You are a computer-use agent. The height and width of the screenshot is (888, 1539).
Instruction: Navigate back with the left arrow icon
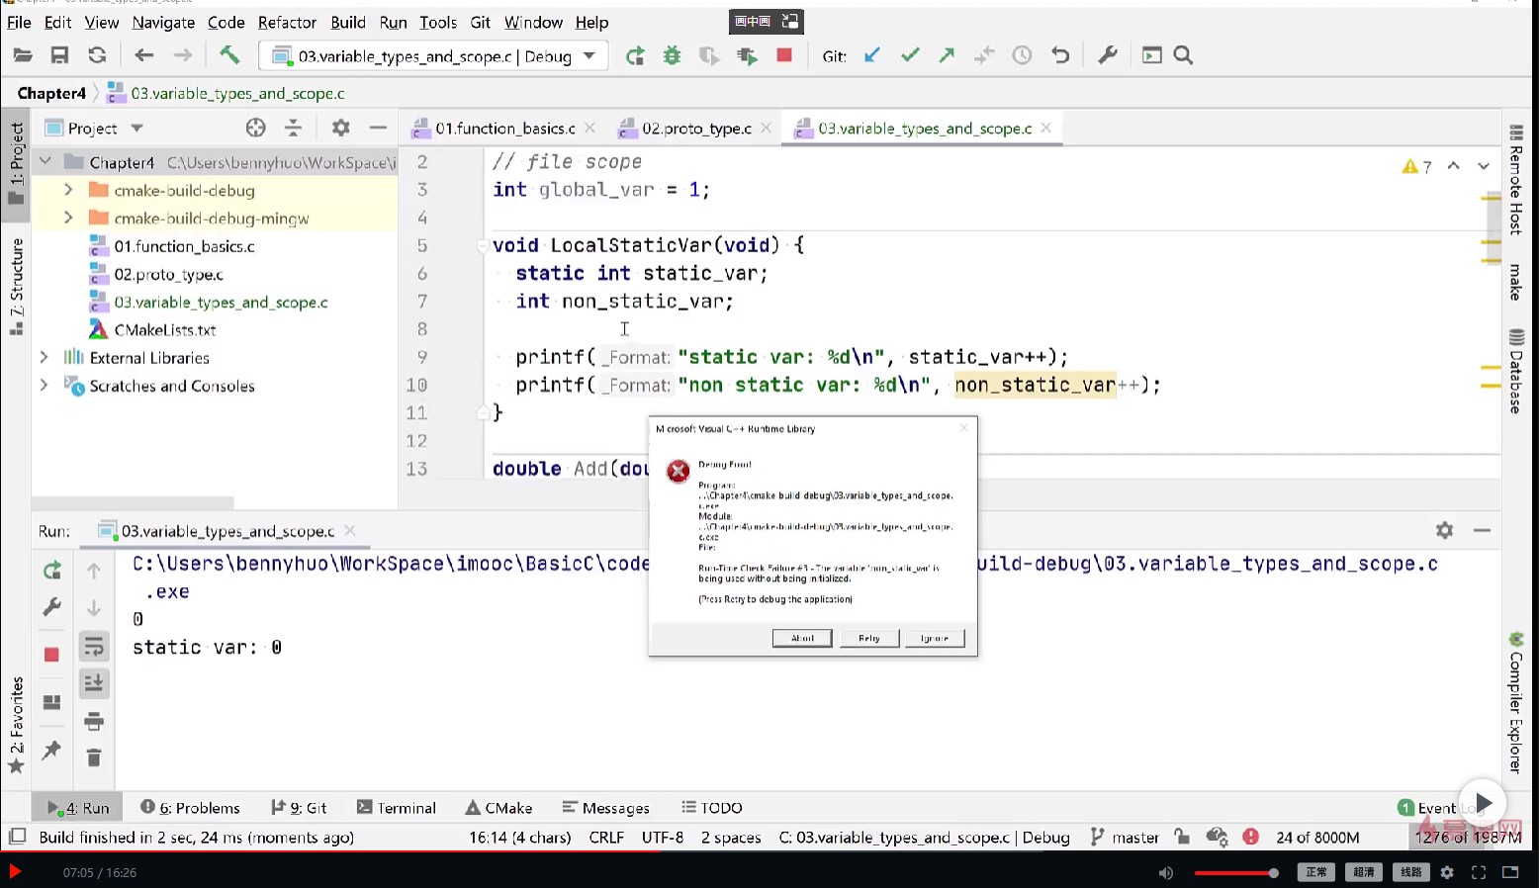point(144,55)
